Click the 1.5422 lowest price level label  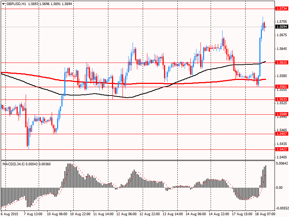click(x=281, y=149)
